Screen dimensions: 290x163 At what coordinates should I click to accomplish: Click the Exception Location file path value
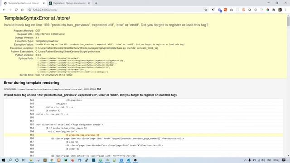pos(97,48)
